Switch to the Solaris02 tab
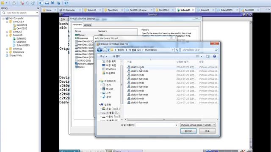This screenshot has width=271, height=152. [205, 10]
